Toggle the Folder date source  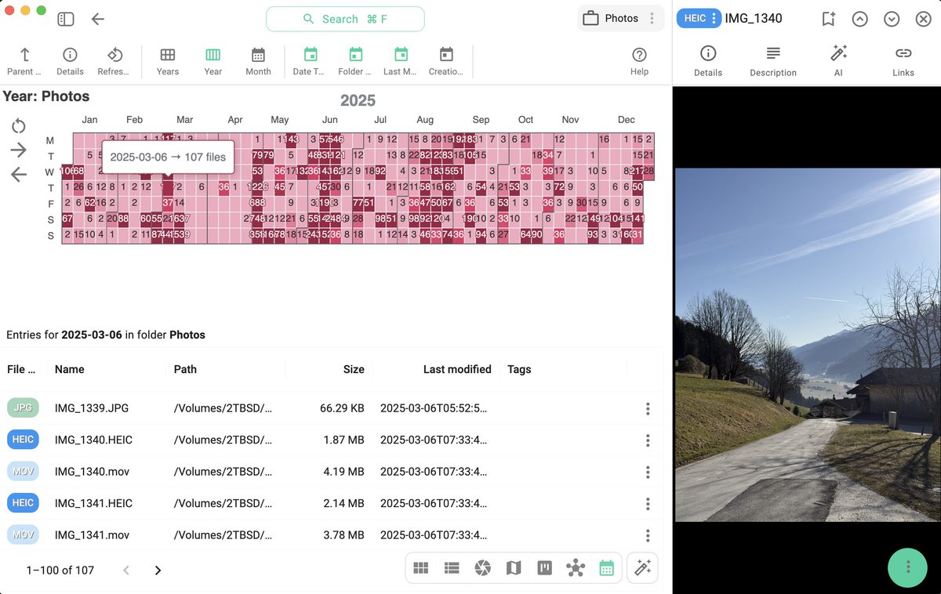[355, 62]
